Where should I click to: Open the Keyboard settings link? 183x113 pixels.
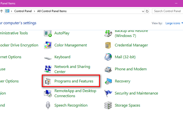[62, 57]
